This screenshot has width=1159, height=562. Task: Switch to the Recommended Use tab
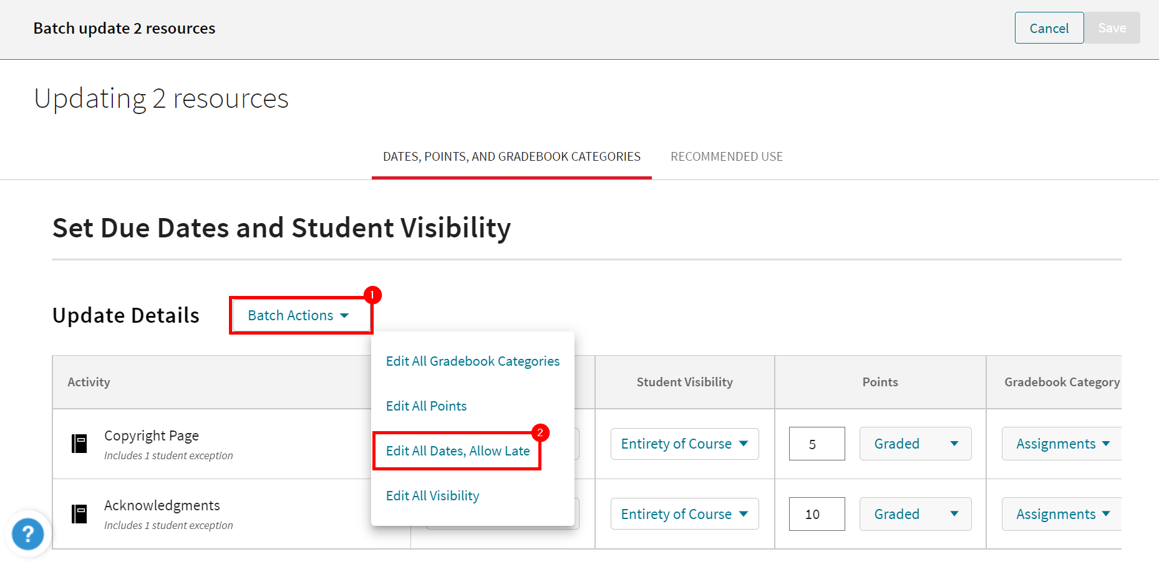[x=726, y=156]
